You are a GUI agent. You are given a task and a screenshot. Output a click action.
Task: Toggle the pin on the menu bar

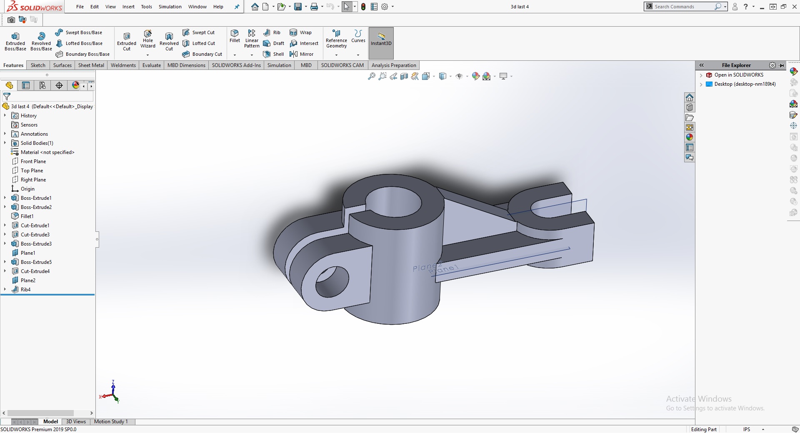point(237,7)
